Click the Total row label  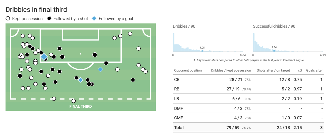[x=179, y=128]
